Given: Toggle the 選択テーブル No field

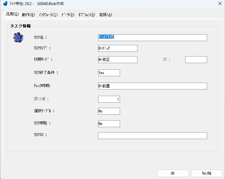Looking at the screenshot, I should 109,111.
